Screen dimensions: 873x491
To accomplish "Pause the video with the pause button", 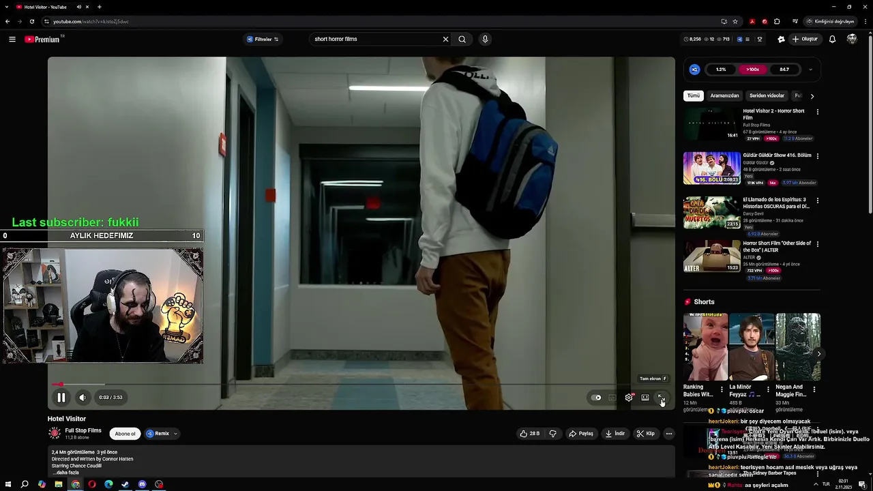I will click(61, 398).
